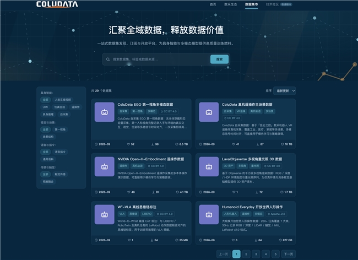Image resolution: width=358 pixels, height=260 pixels.
Task: Open Humanoid Everyday dataset robot icon
Action: coord(209,215)
